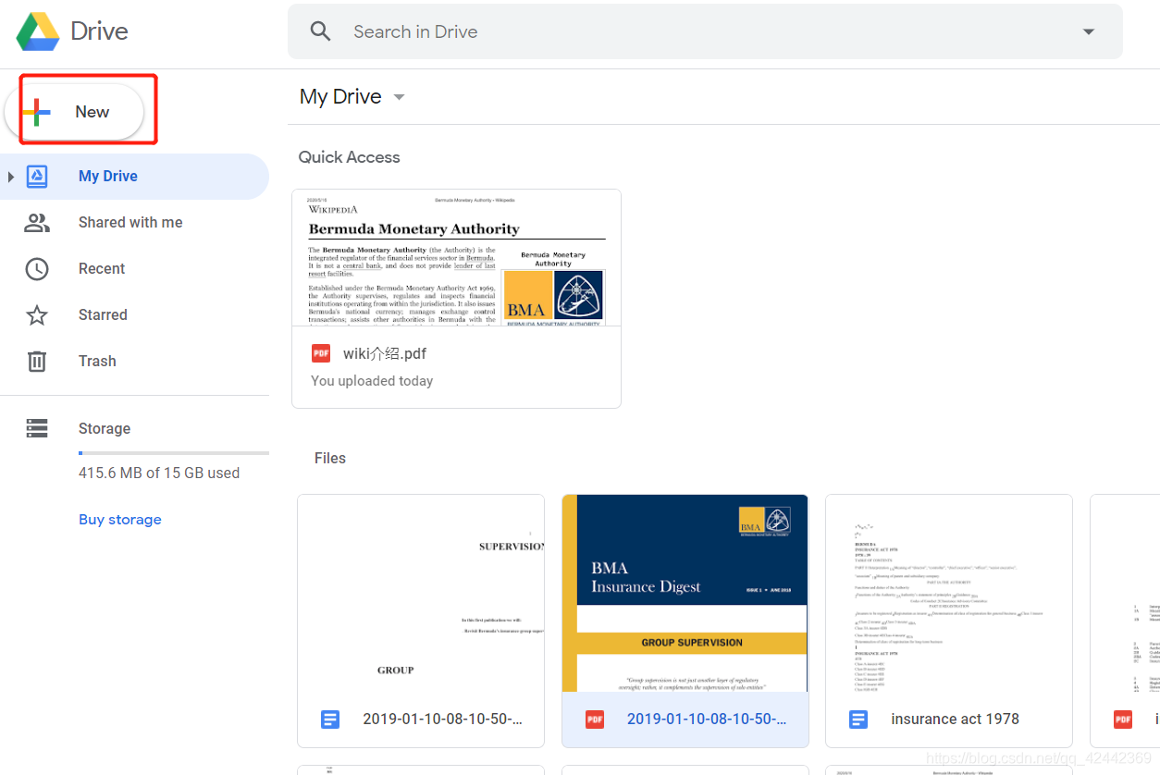Open search options dropdown arrow

point(1089,31)
